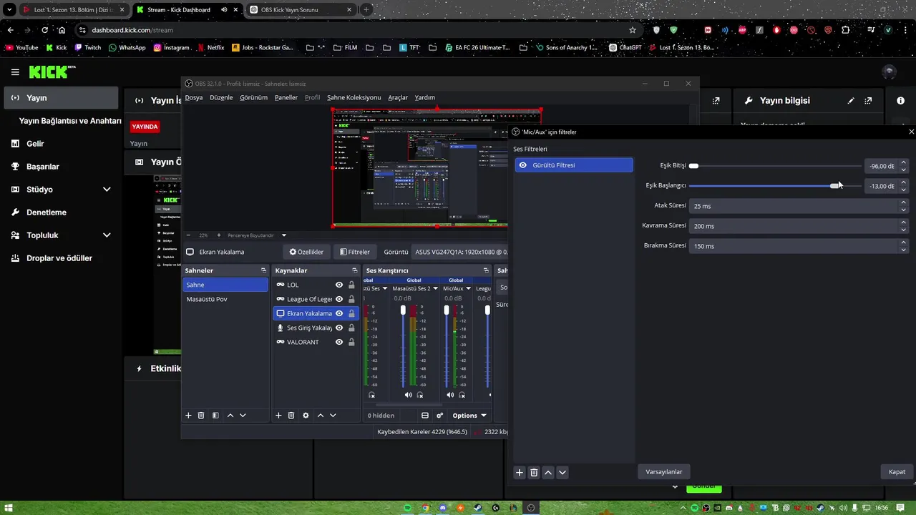Image resolution: width=916 pixels, height=515 pixels.
Task: Mute the Masaüstü Ses 2 speaker icon
Action: 408,395
